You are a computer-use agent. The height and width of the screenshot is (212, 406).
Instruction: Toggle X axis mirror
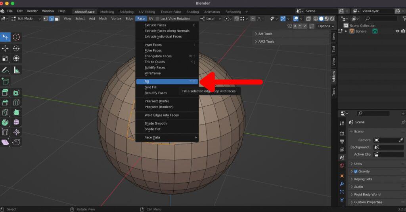(x=295, y=26)
